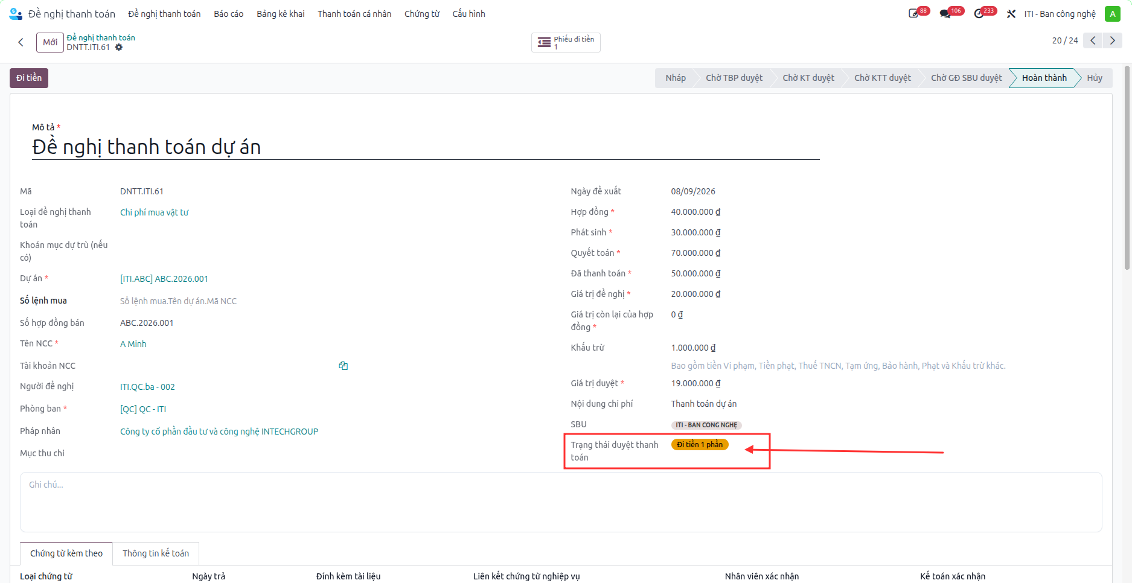Screen dimensions: 1132x583
Task: Open the Báo cáo menu
Action: tap(229, 14)
